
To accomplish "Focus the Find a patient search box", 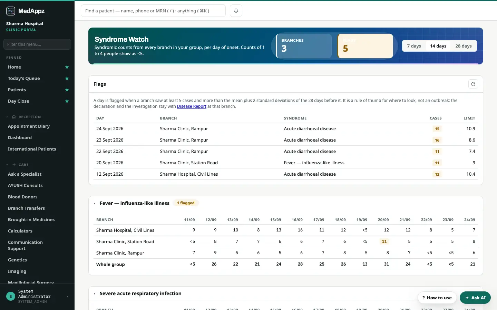I will [153, 11].
